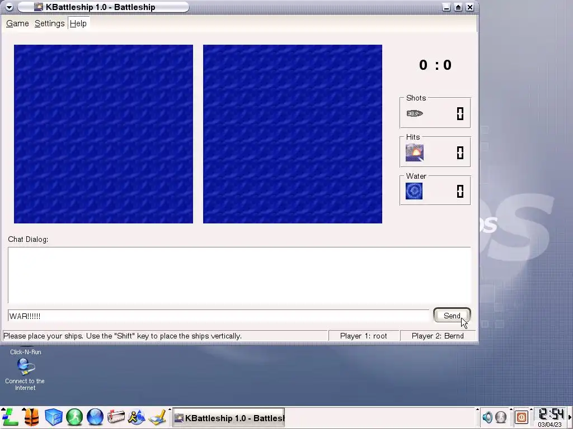The image size is (573, 429).
Task: Click the Chat Dialog history box
Action: click(239, 275)
